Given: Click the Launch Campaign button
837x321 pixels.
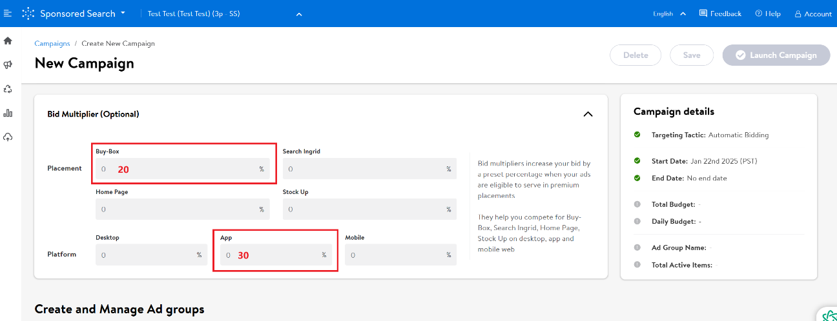Looking at the screenshot, I should pos(776,55).
